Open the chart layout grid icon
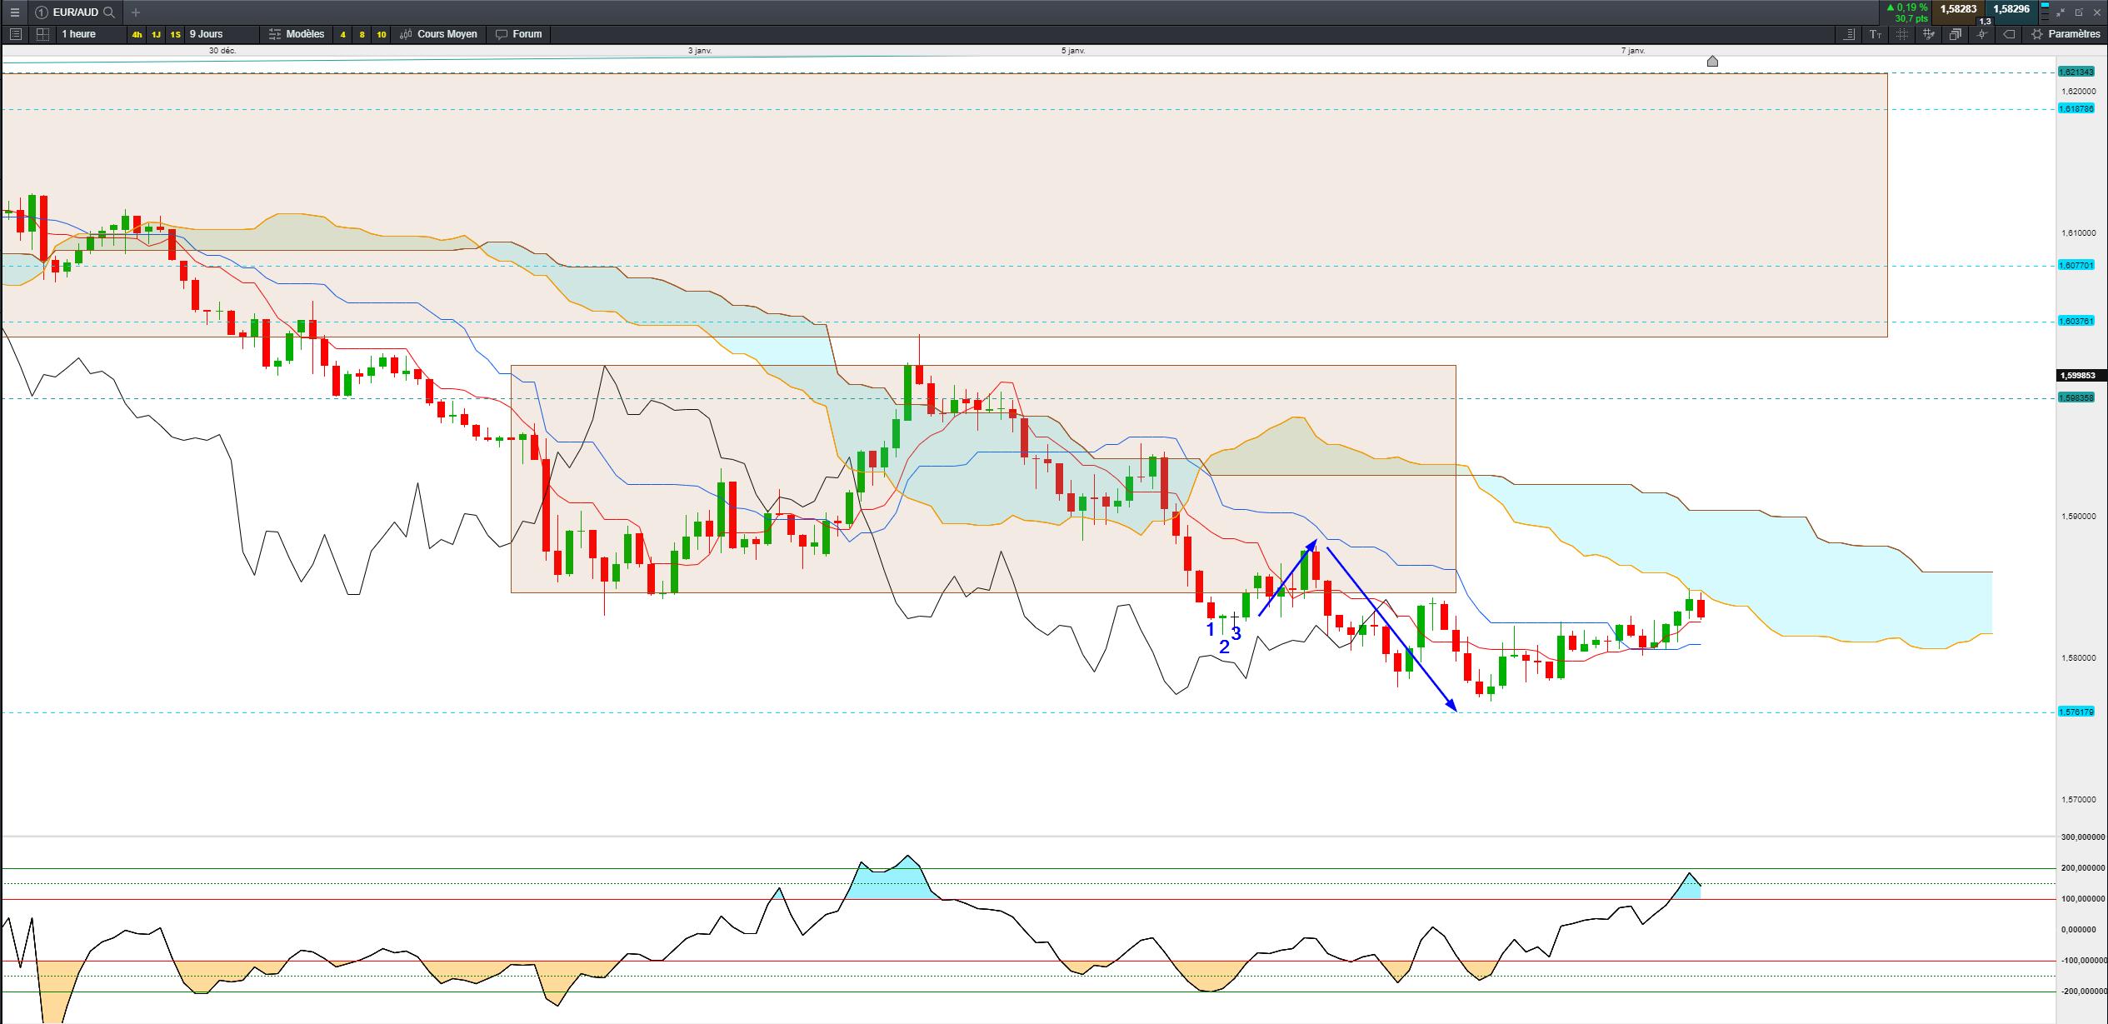The width and height of the screenshot is (2108, 1024). [42, 34]
